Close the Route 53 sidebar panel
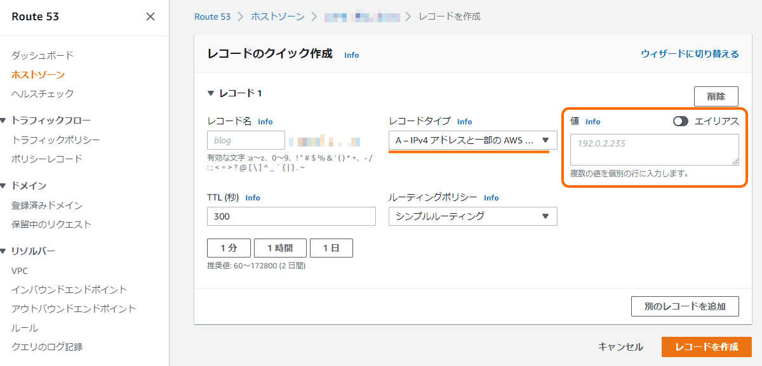This screenshot has width=762, height=366. [150, 16]
